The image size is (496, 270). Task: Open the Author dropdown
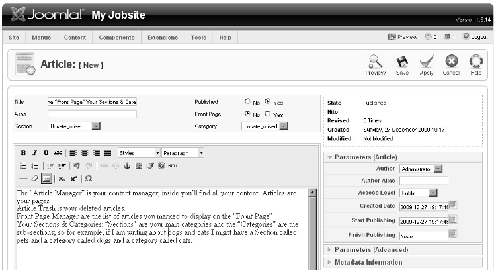[x=421, y=169]
